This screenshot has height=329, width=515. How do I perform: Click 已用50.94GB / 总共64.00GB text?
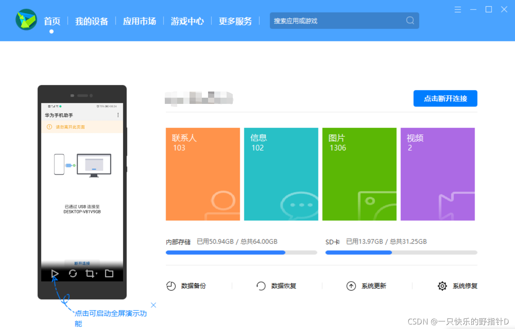[x=237, y=241]
